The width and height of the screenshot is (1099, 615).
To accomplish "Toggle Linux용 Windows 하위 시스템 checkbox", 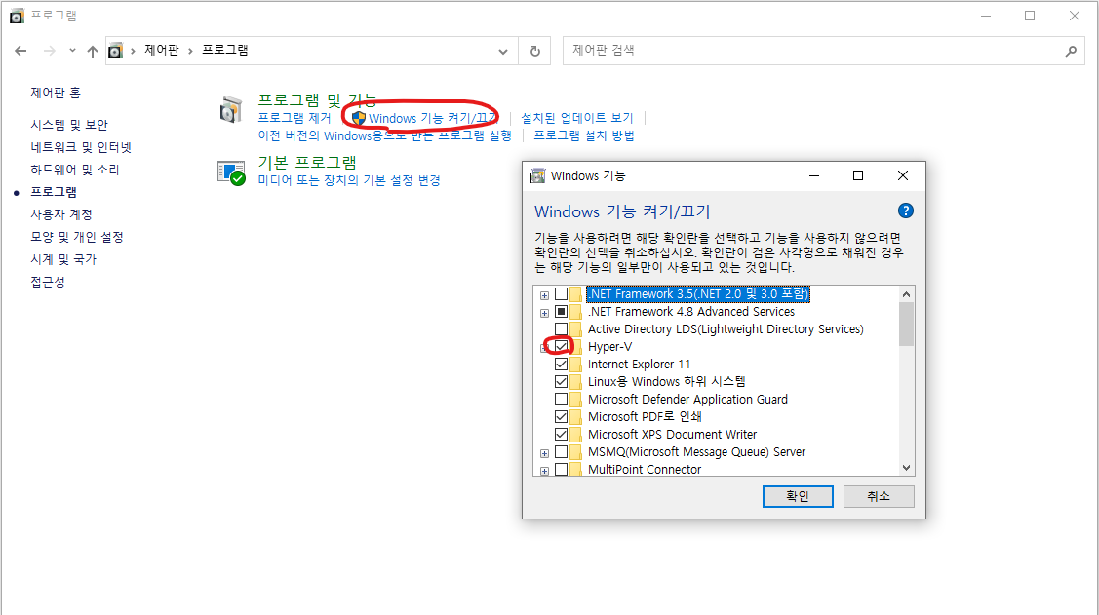I will pyautogui.click(x=562, y=381).
